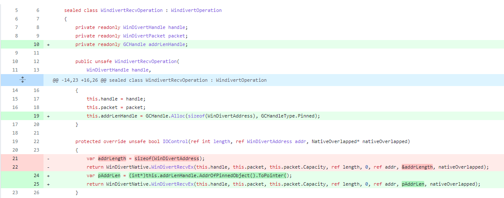
Task: Click '(int*)this.addrLenHandle.AddrOfPinnedObject().ToPointer()' expression
Action: [x=208, y=176]
